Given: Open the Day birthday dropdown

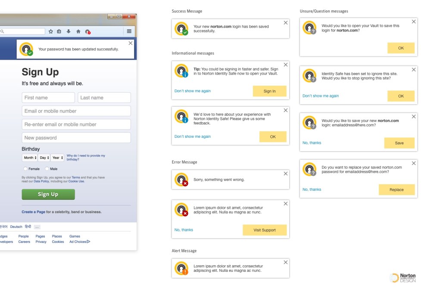Looking at the screenshot, I should (x=44, y=158).
